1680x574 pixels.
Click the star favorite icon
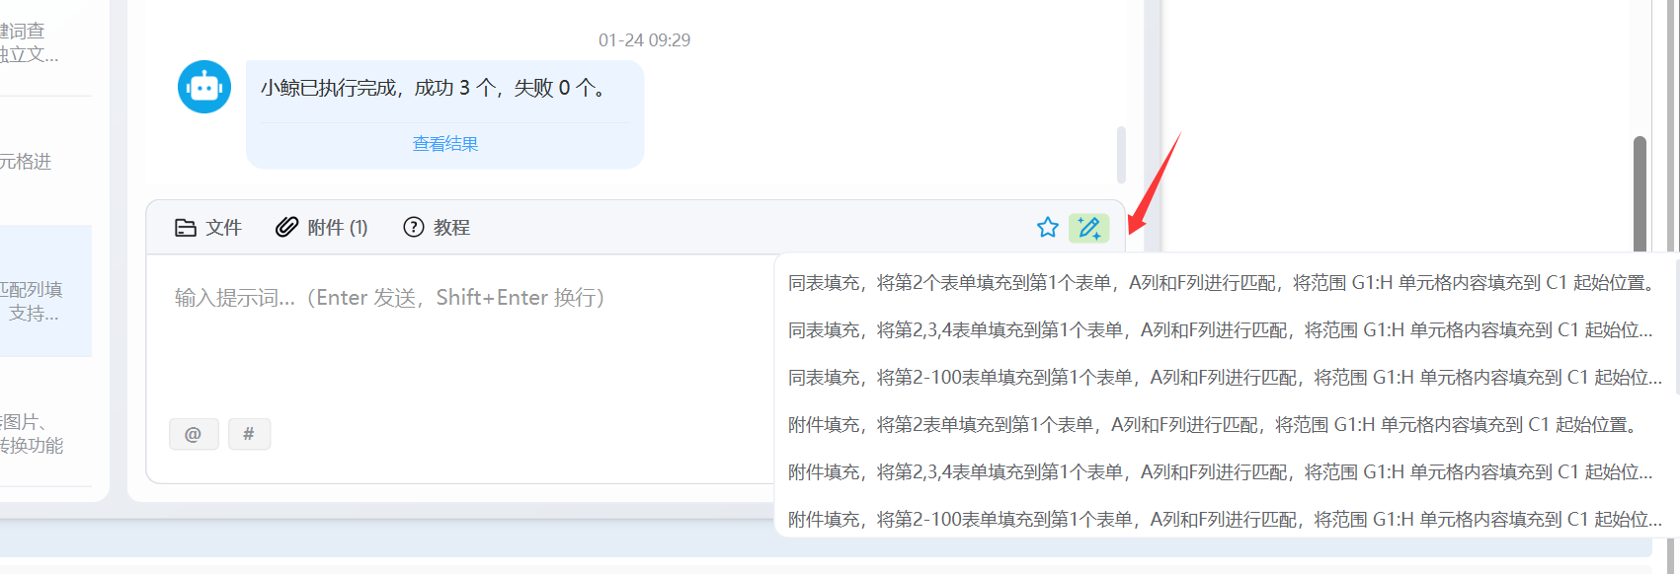coord(1048,228)
